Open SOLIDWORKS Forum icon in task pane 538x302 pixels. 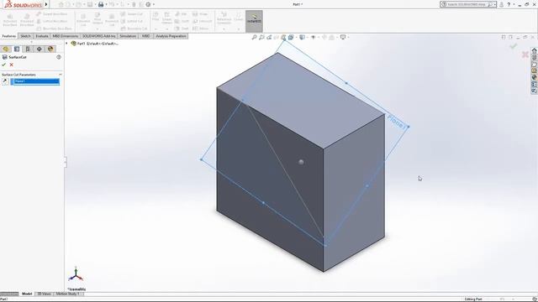pos(535,91)
